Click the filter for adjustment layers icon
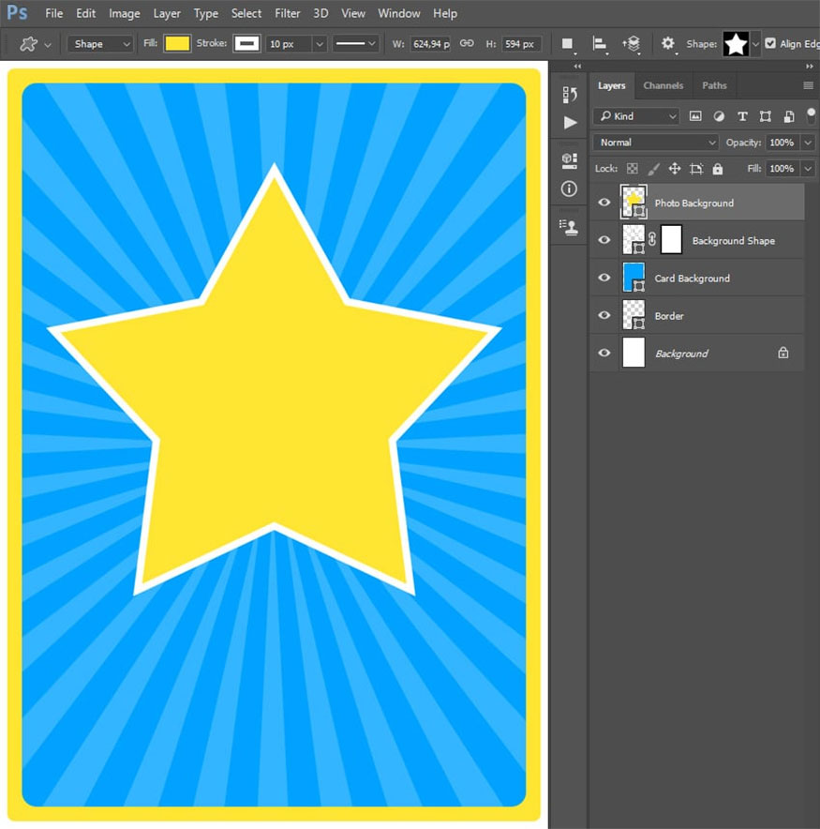The width and height of the screenshot is (820, 829). click(719, 116)
